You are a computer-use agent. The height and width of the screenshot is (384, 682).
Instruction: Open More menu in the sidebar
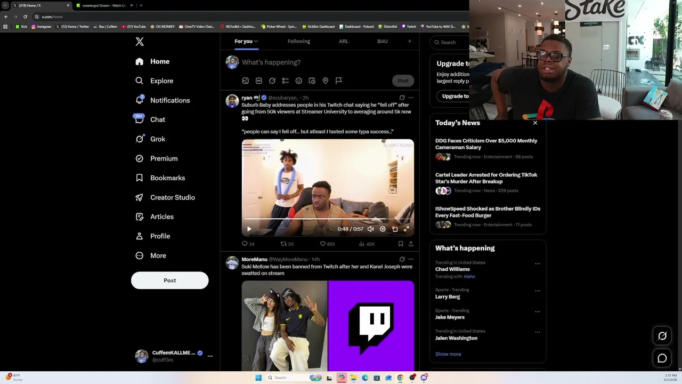[150, 255]
